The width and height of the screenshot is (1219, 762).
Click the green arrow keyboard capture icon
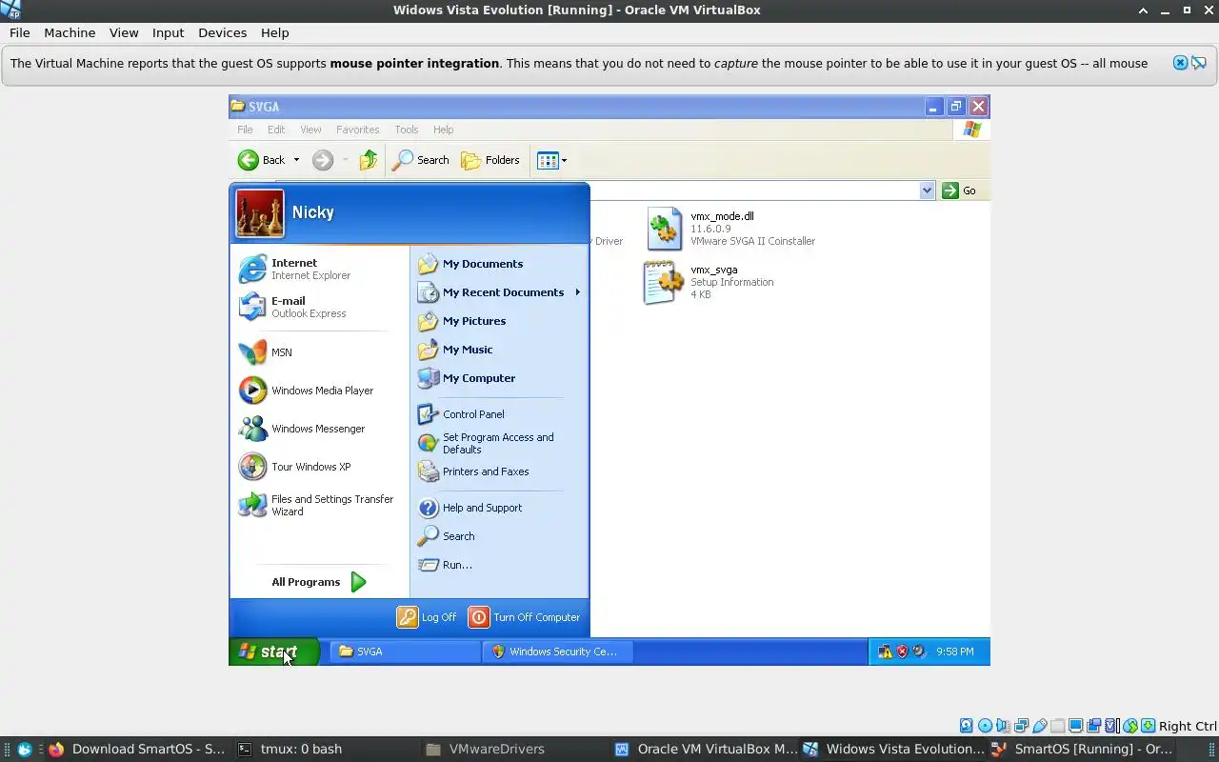1148,726
